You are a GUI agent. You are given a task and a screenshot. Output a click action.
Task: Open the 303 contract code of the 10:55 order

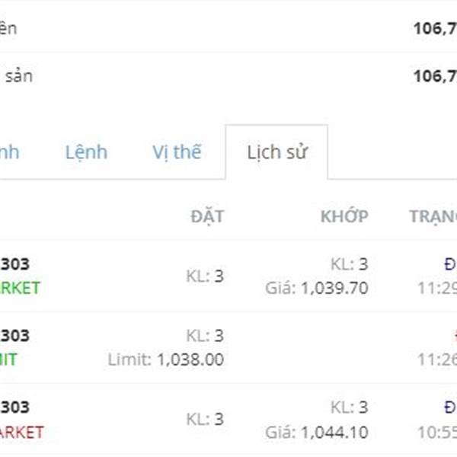click(x=14, y=407)
